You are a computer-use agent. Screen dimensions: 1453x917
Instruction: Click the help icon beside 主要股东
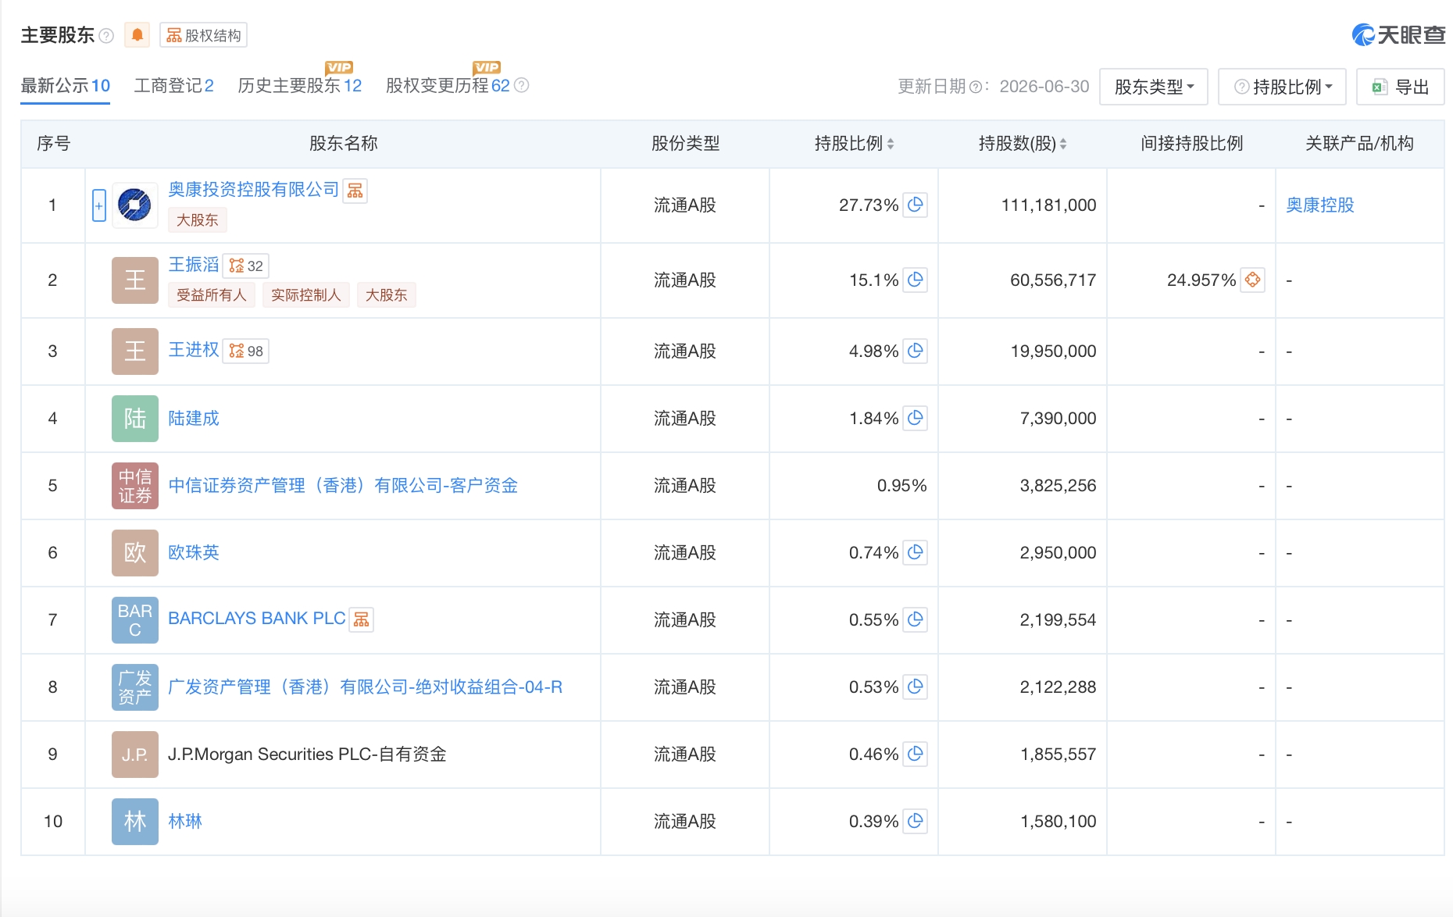click(107, 36)
